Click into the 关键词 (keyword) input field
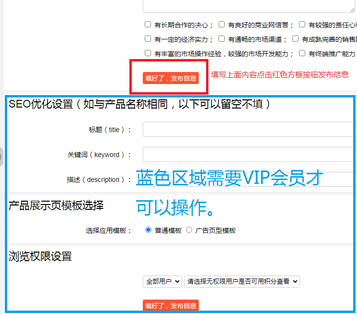 [249, 155]
